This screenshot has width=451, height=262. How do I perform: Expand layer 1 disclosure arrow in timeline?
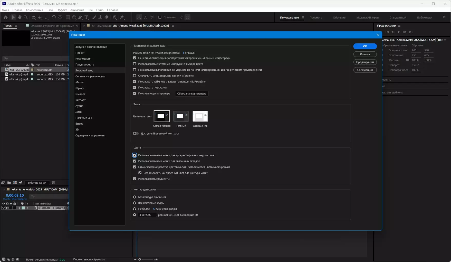tap(19, 208)
